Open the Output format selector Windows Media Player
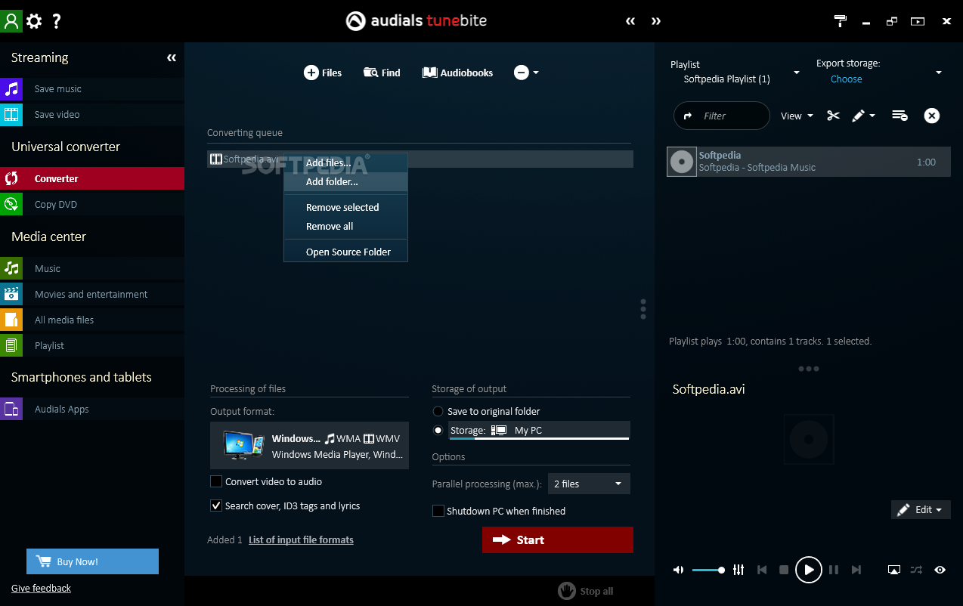Viewport: 963px width, 606px height. [309, 446]
